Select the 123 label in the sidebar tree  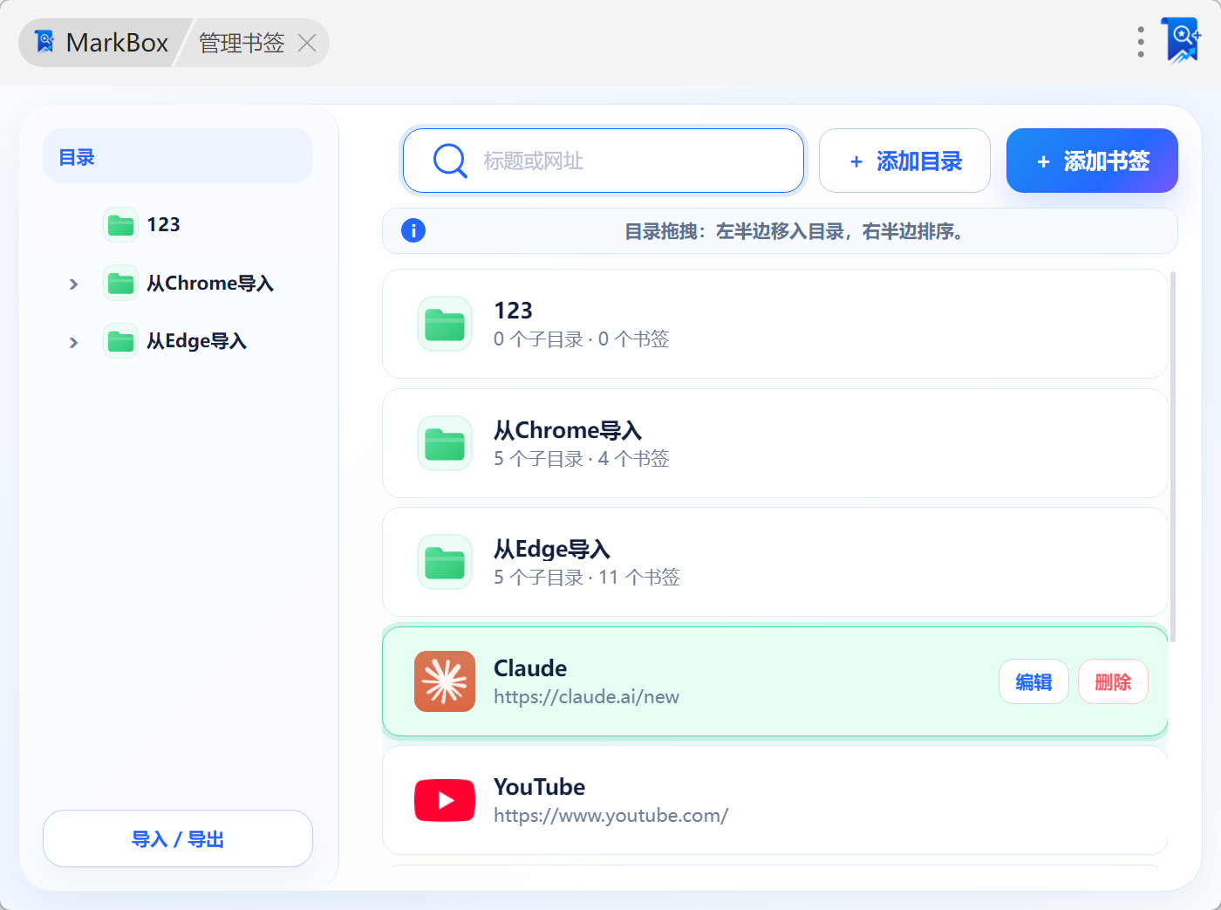[163, 225]
